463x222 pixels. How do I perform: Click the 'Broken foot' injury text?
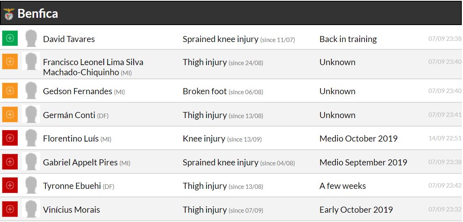tap(205, 91)
